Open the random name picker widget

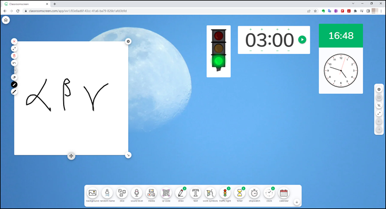pos(107,193)
